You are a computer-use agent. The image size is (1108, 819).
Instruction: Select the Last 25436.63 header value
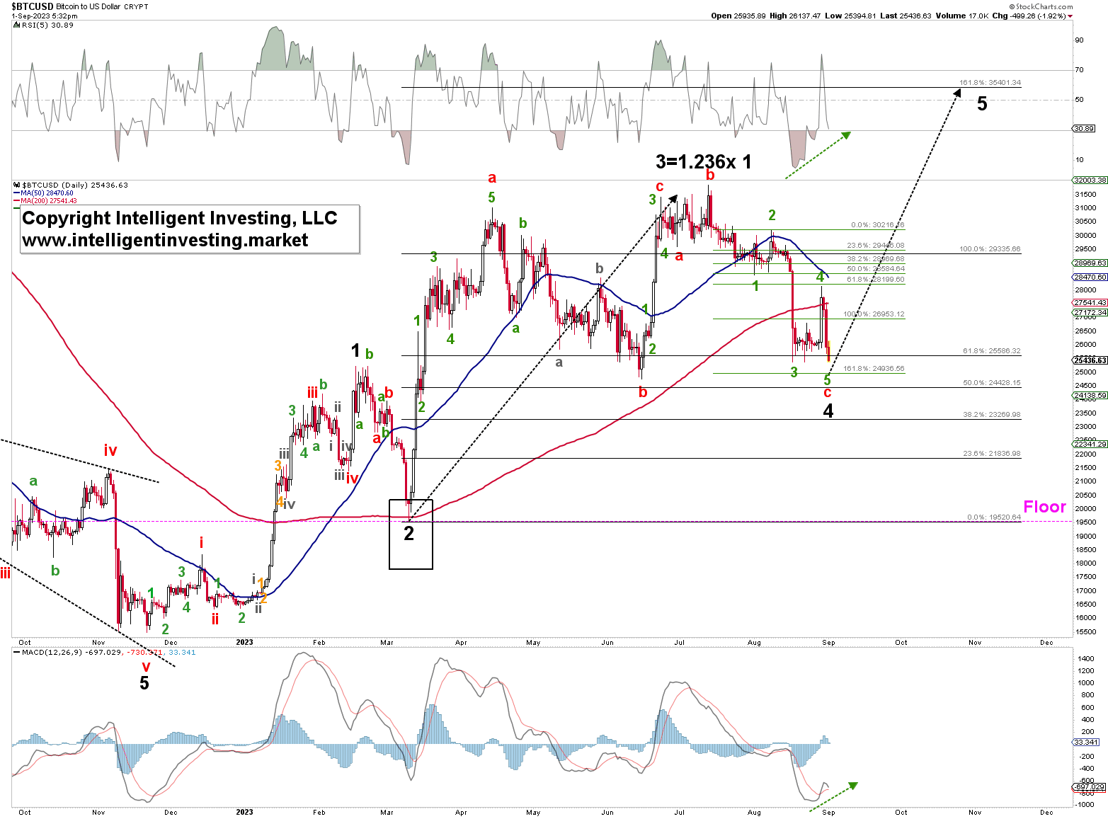(x=906, y=16)
